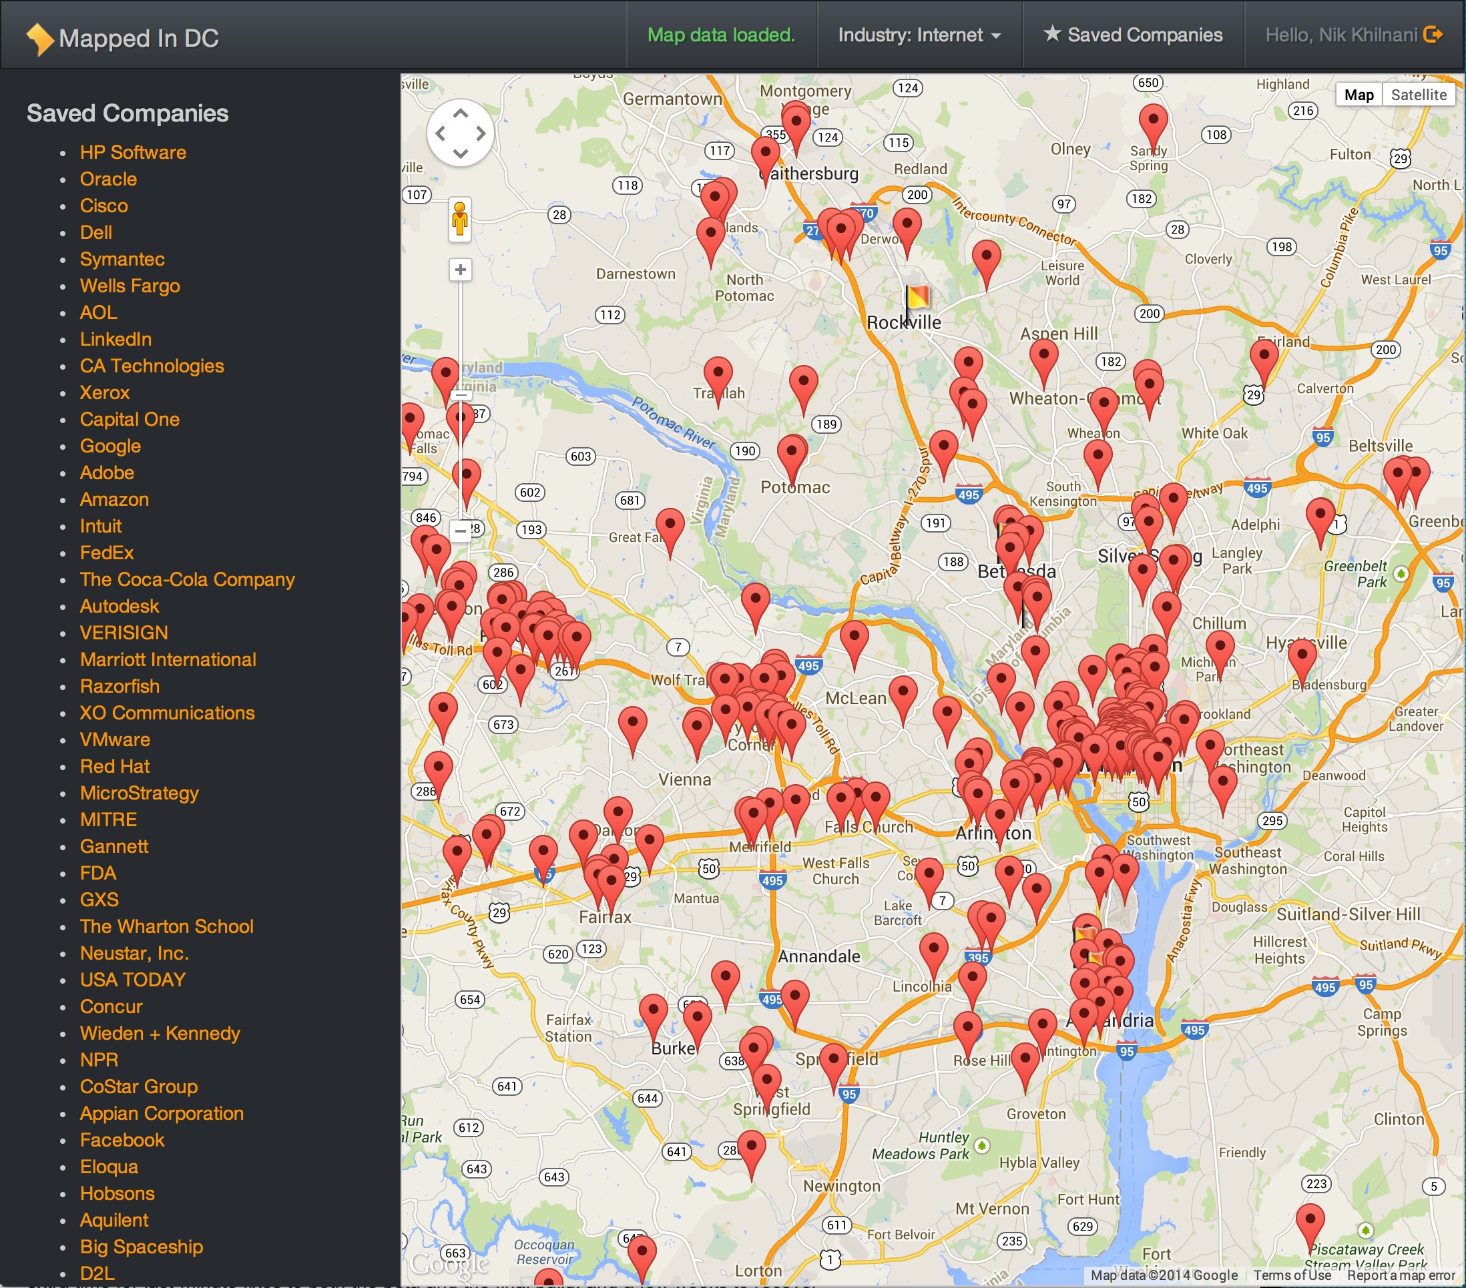
Task: Click the orange flag marker near Rockville
Action: (917, 296)
